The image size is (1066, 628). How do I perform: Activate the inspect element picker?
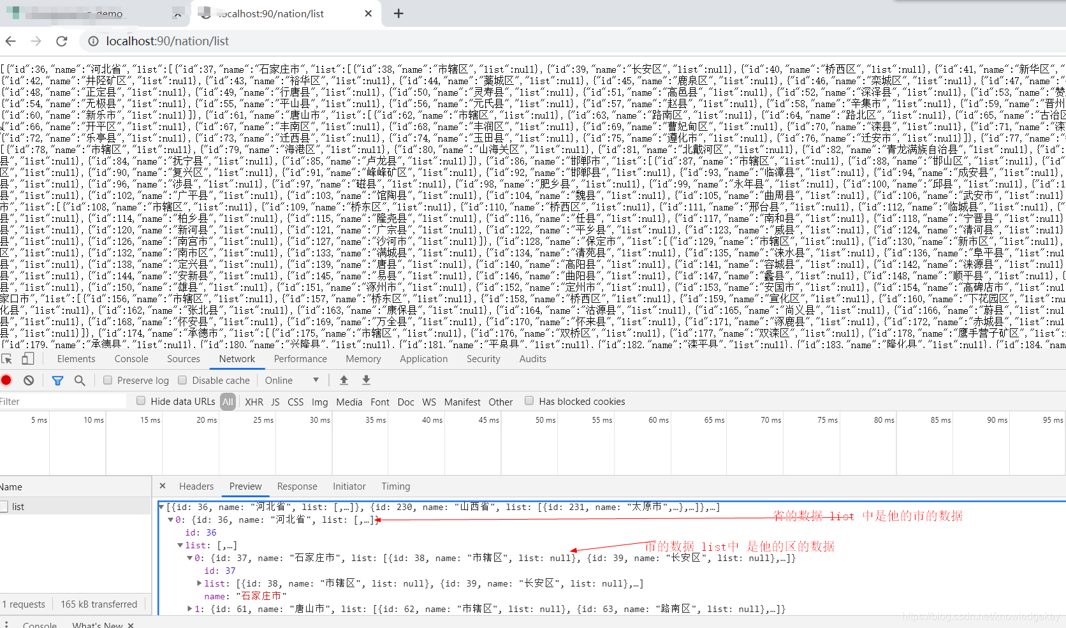pos(8,359)
